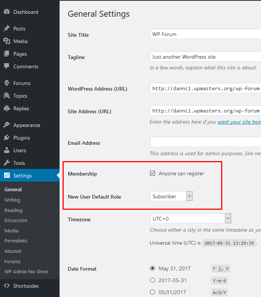Click the Replies bee icon

coord(7,108)
